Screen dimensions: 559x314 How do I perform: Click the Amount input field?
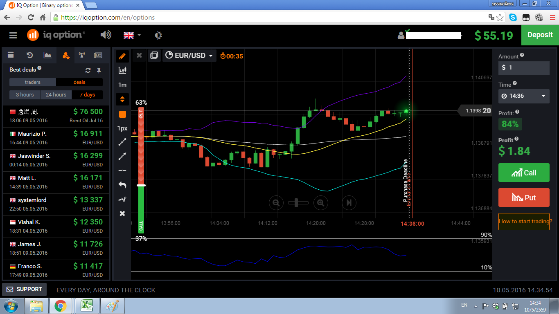coord(524,68)
